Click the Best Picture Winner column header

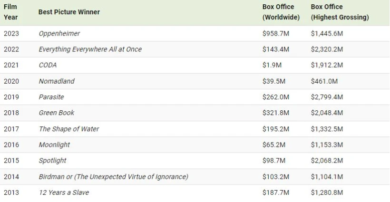pyautogui.click(x=69, y=12)
